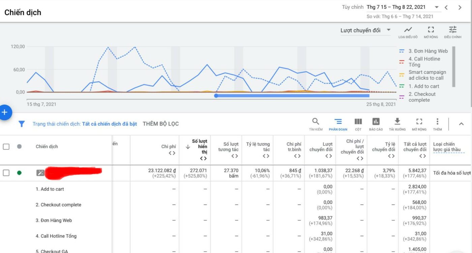The width and height of the screenshot is (472, 253).
Task: Toggle 2. Checkout complete legend series
Action: 417,97
